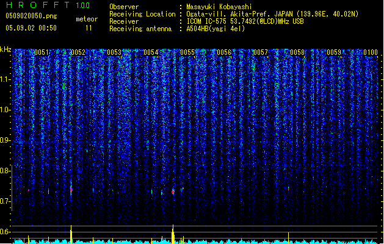Screen dimensions: 384x244
Task: Click the small meteor echo near 0058
Action: pos(289,188)
